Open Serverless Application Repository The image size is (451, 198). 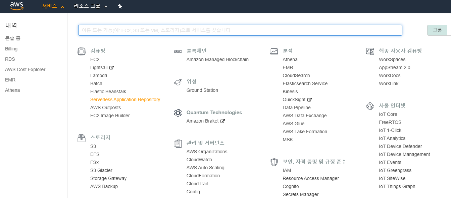tap(125, 100)
